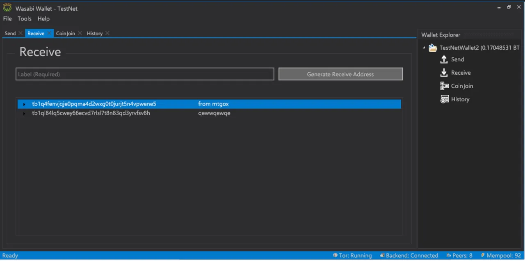Switch to the CoinJoin tab
Screen dimensions: 525x261
(x=66, y=33)
